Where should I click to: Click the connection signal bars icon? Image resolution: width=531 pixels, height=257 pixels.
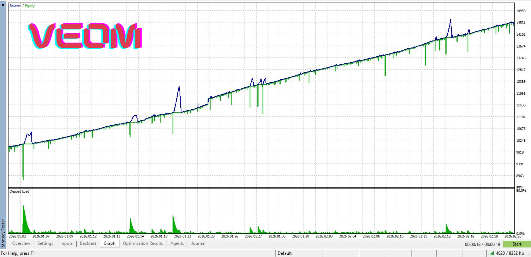tap(491, 253)
